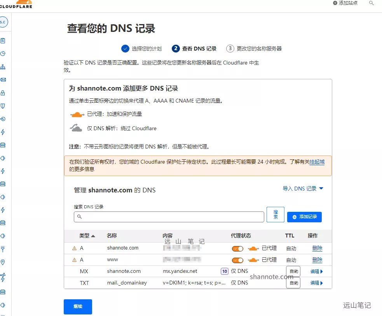Toggle the proxy switch on the www record

pyautogui.click(x=237, y=260)
